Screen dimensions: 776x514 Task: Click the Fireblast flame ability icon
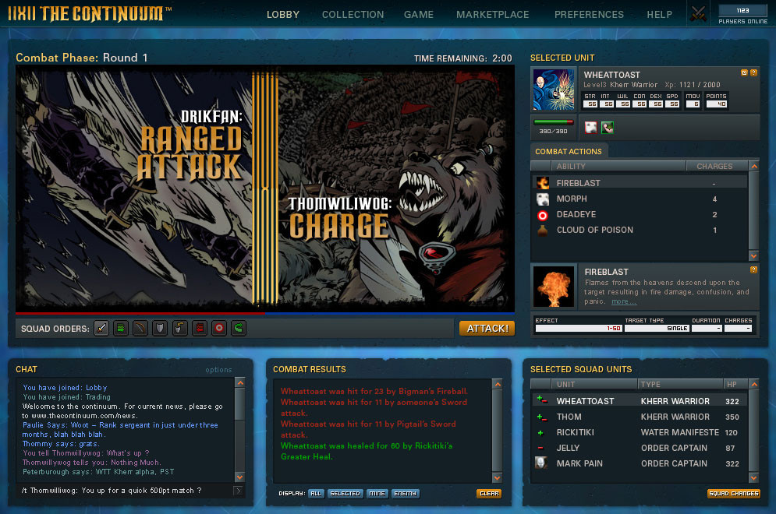[x=543, y=183]
